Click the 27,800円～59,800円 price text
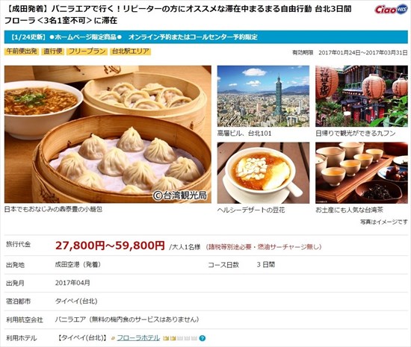 click(110, 246)
